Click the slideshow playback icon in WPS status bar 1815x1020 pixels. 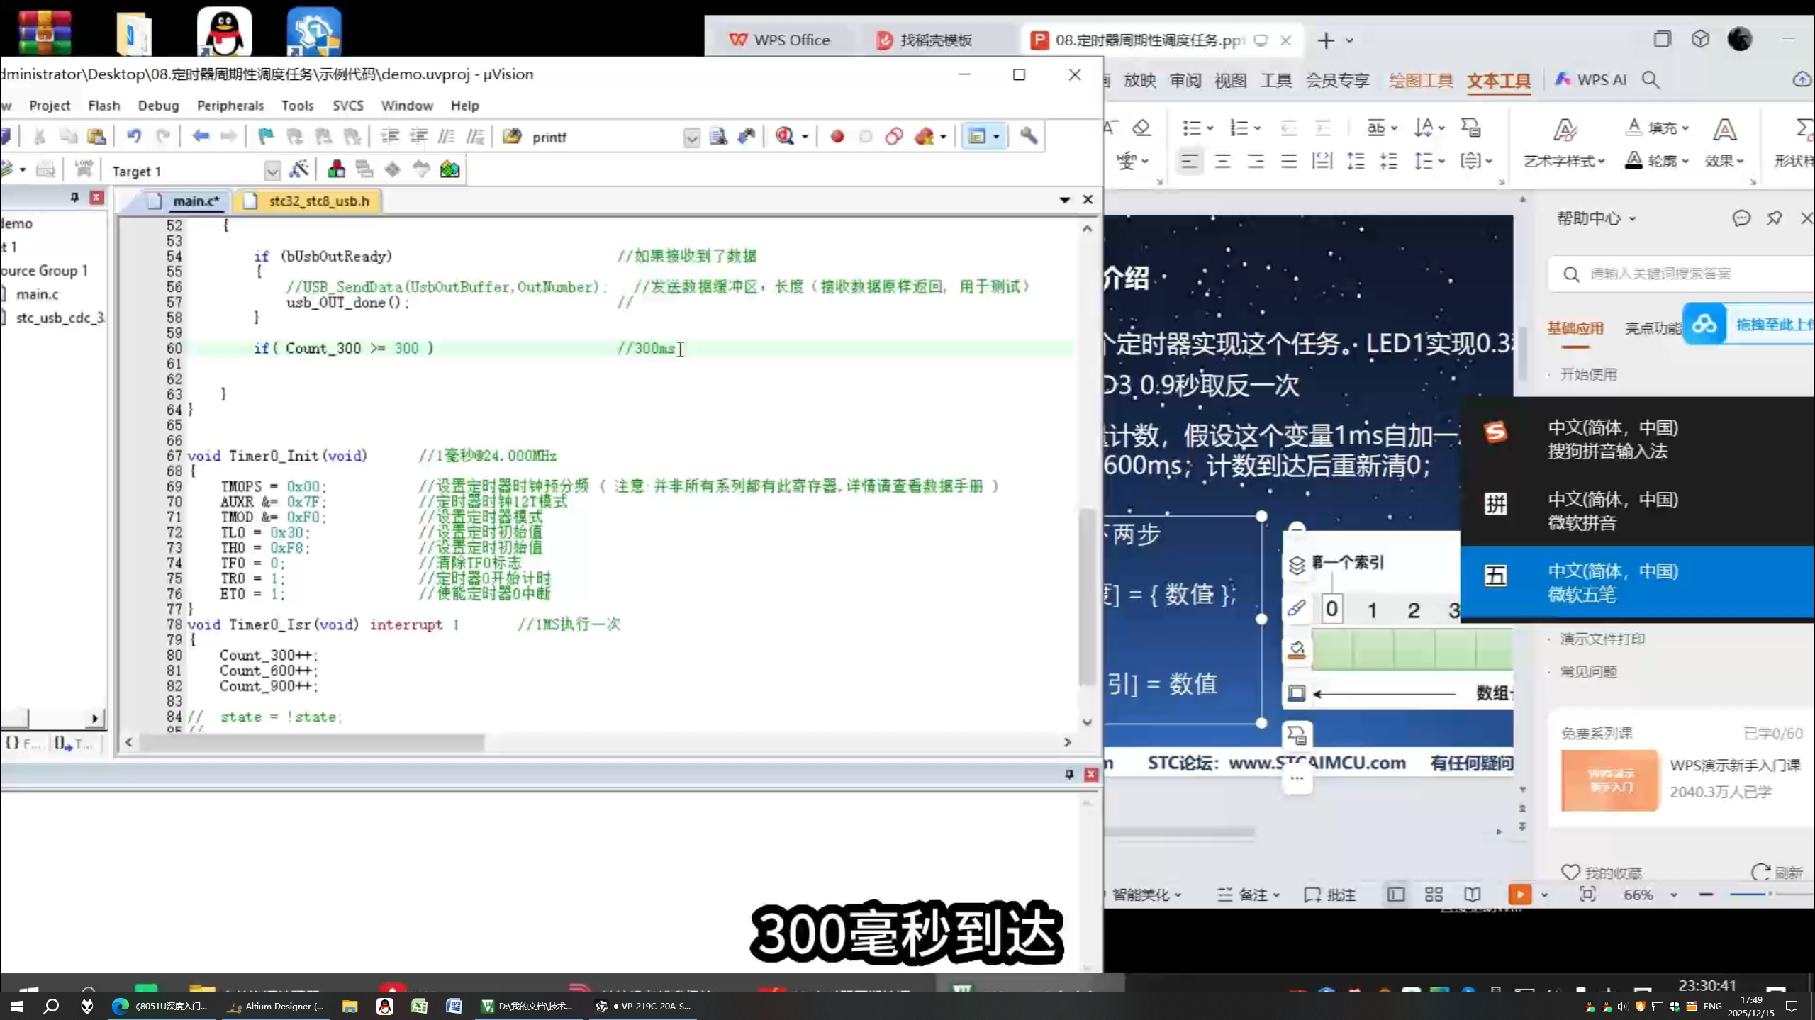coord(1521,895)
